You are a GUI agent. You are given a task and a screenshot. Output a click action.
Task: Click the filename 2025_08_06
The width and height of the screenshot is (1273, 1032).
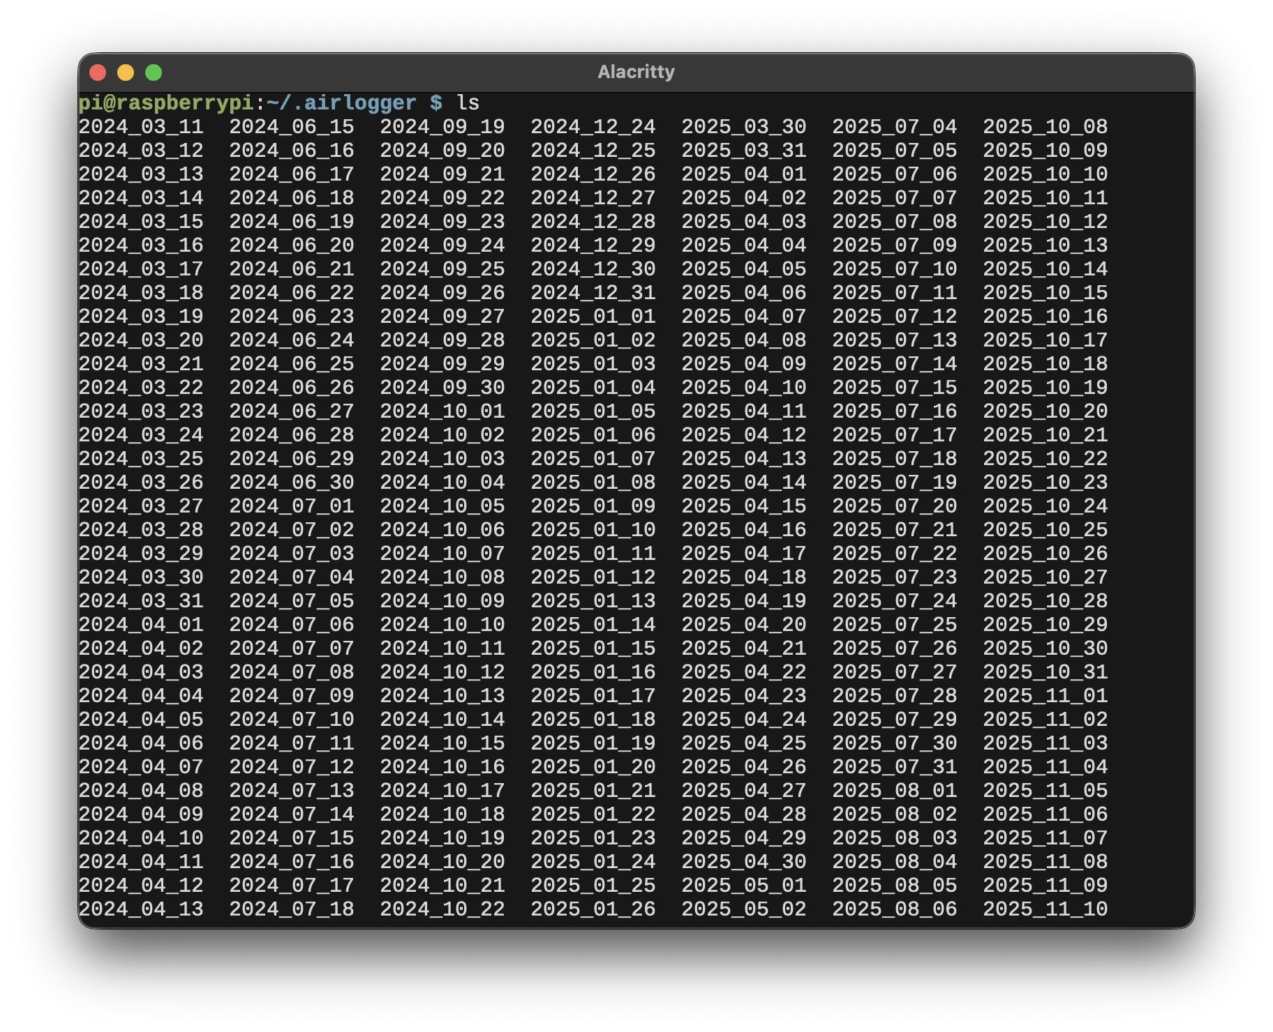(895, 909)
